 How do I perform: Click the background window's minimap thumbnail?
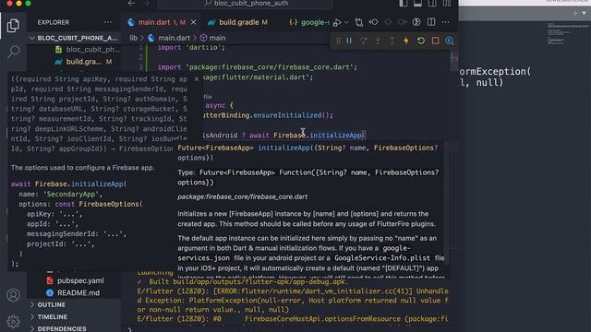[x=567, y=34]
